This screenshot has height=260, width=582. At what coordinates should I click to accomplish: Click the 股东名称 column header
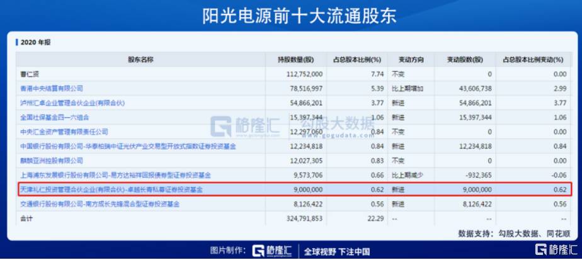(x=140, y=60)
